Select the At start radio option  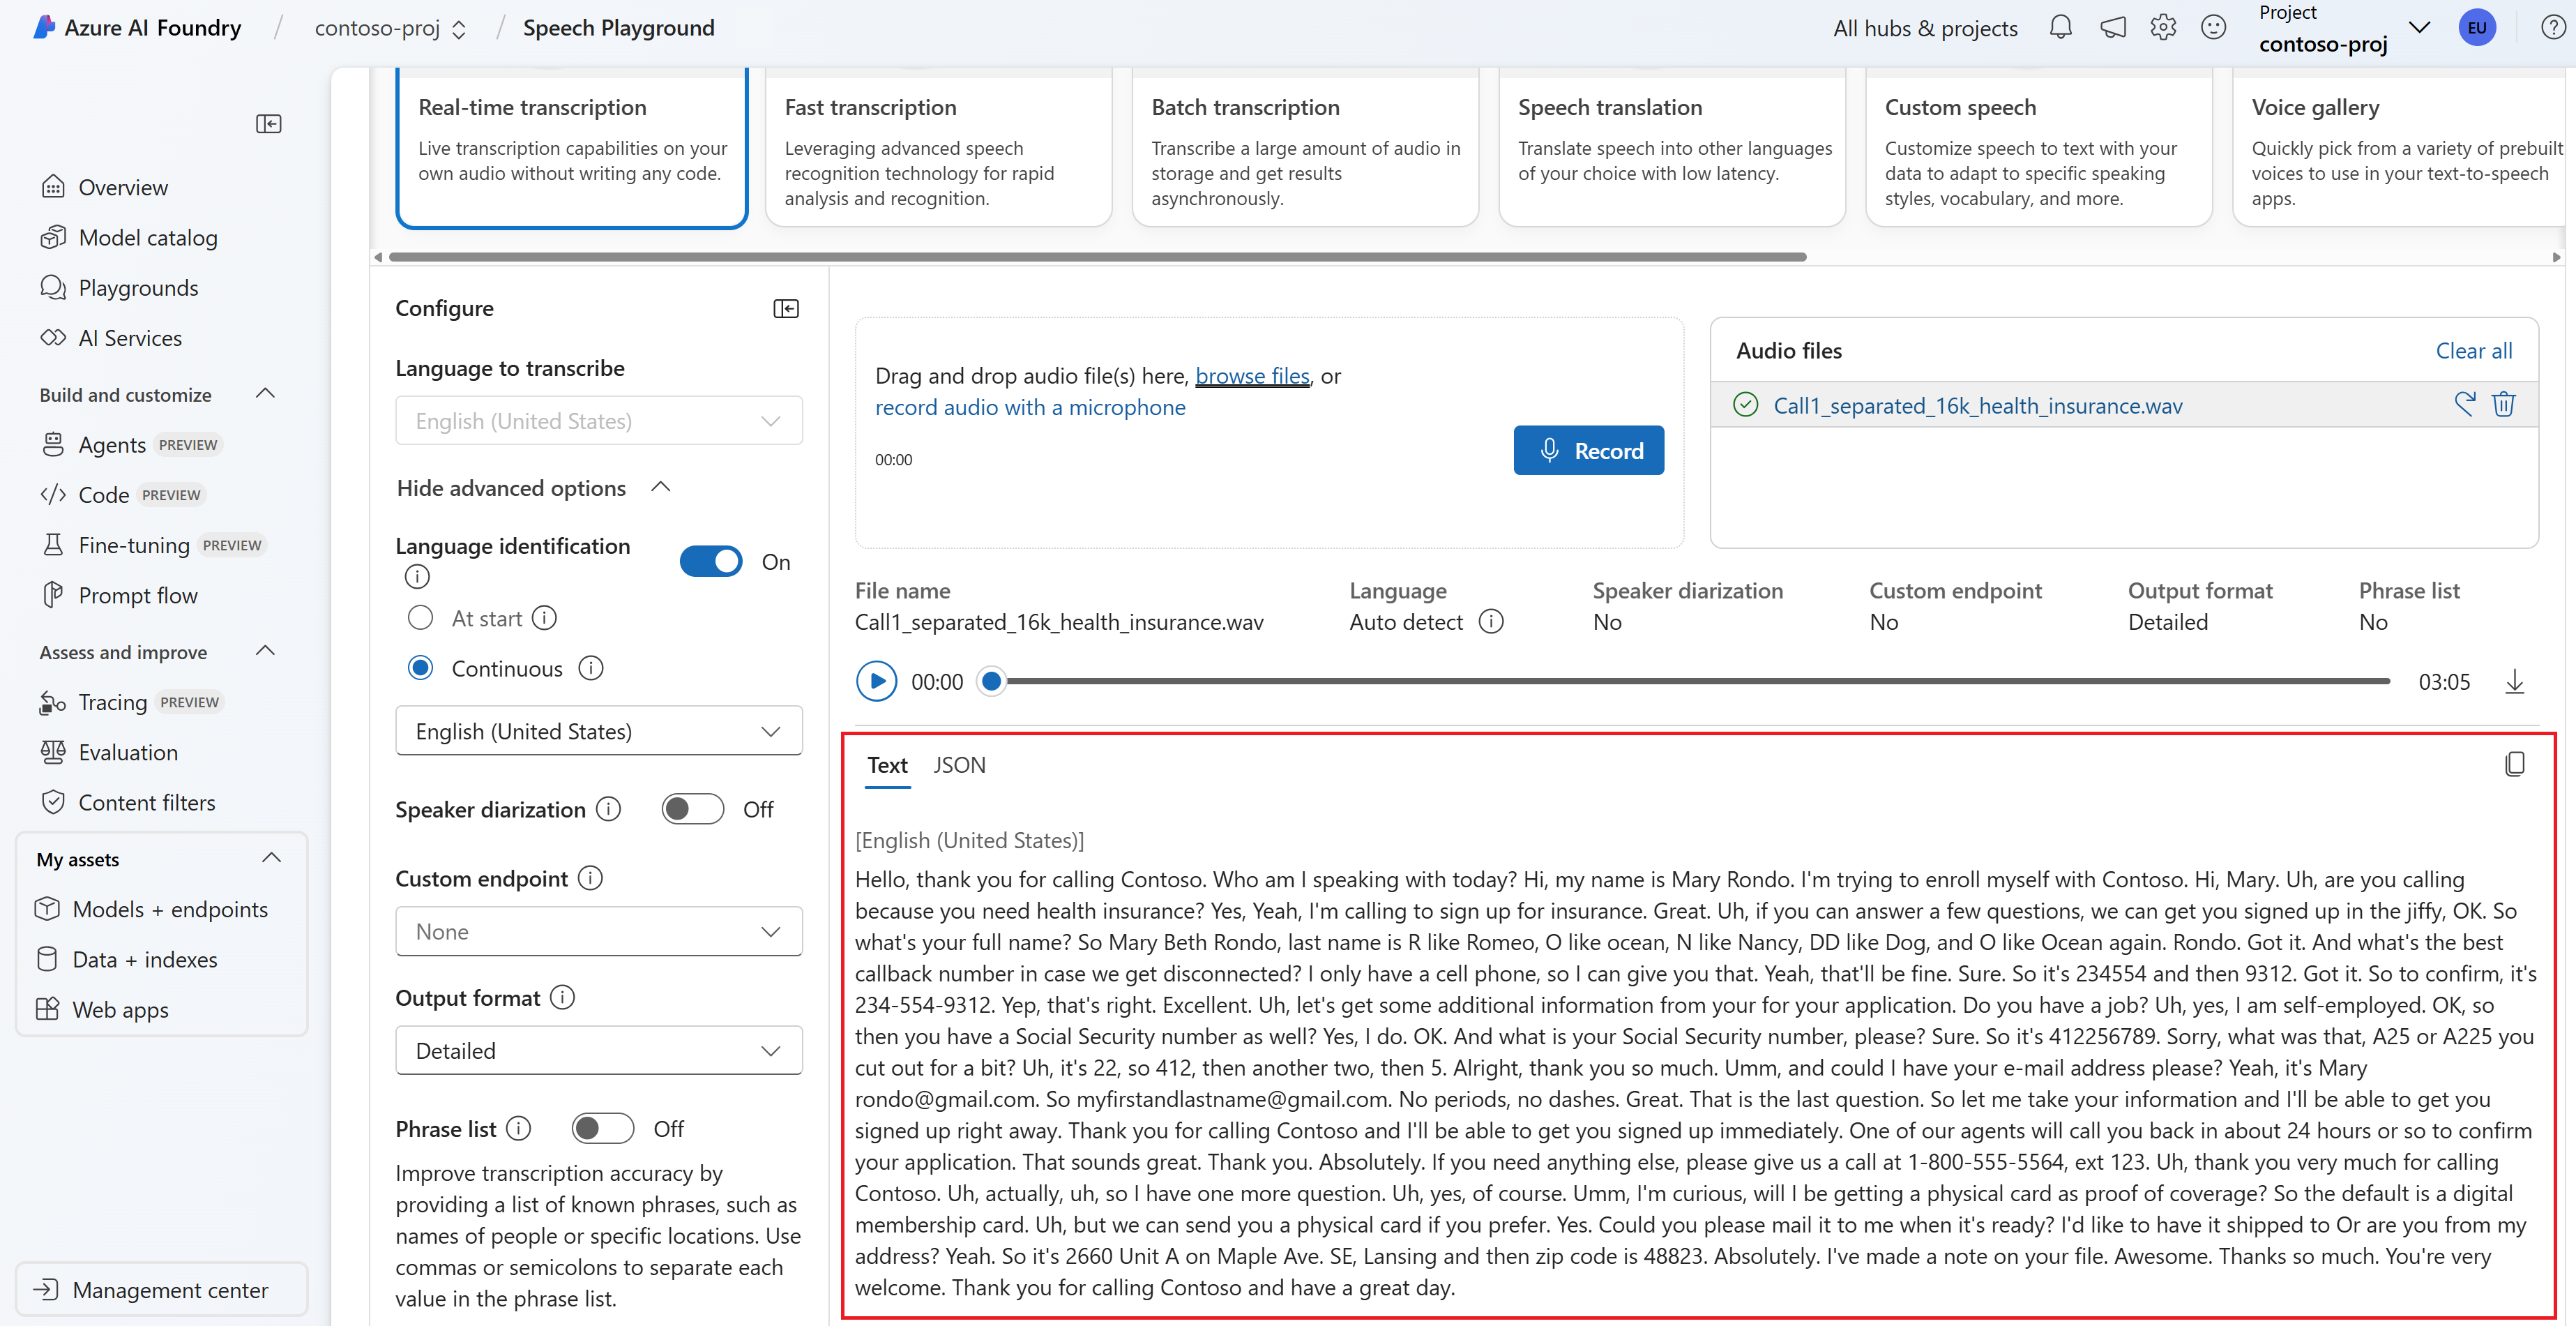(420, 618)
